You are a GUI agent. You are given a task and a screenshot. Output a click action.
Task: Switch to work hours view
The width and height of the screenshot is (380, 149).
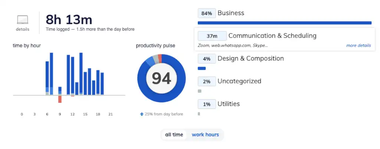[205, 135]
